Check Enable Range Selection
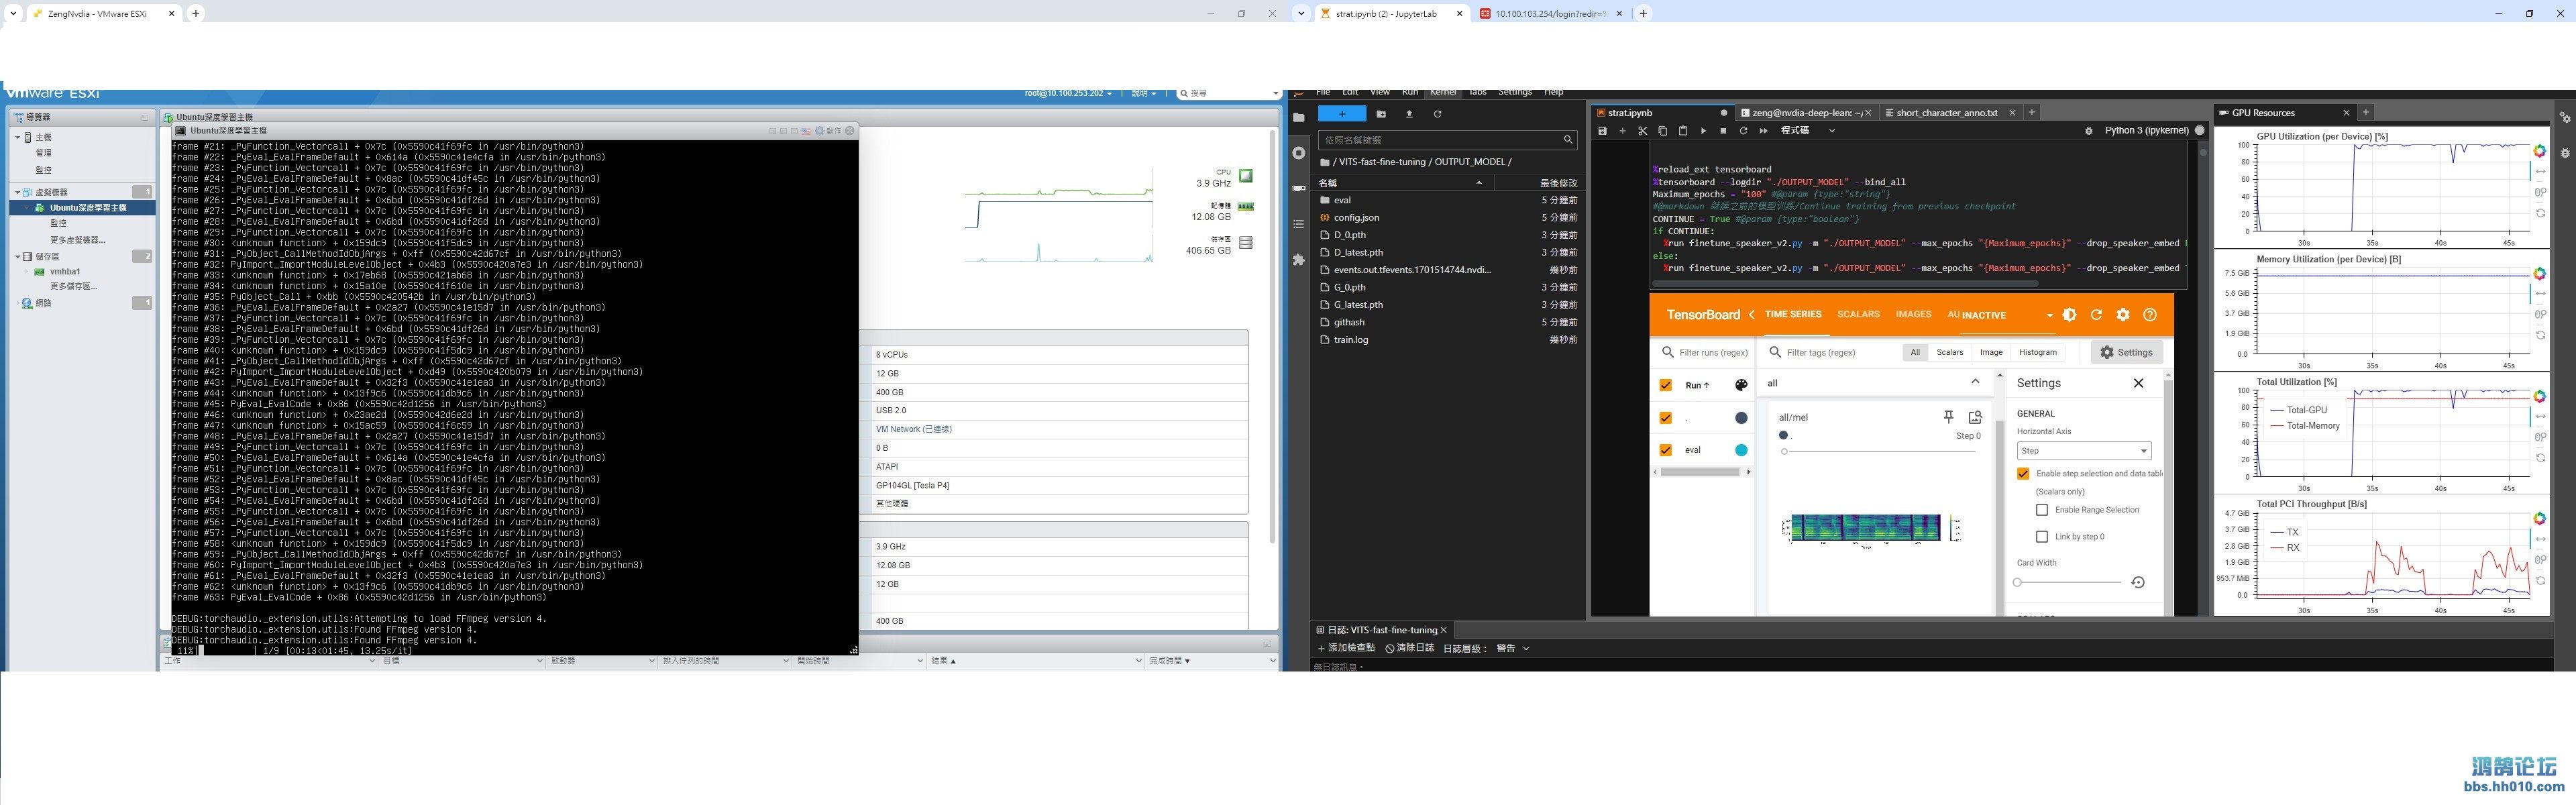The height and width of the screenshot is (805, 2576). pyautogui.click(x=2042, y=510)
